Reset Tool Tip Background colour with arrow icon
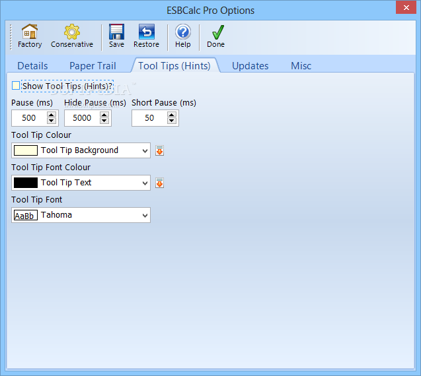 point(159,150)
